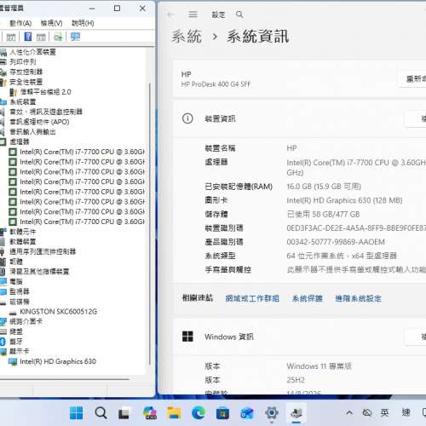Click the chip icon beside 處理器 category
The width and height of the screenshot is (426, 426).
coord(3,141)
